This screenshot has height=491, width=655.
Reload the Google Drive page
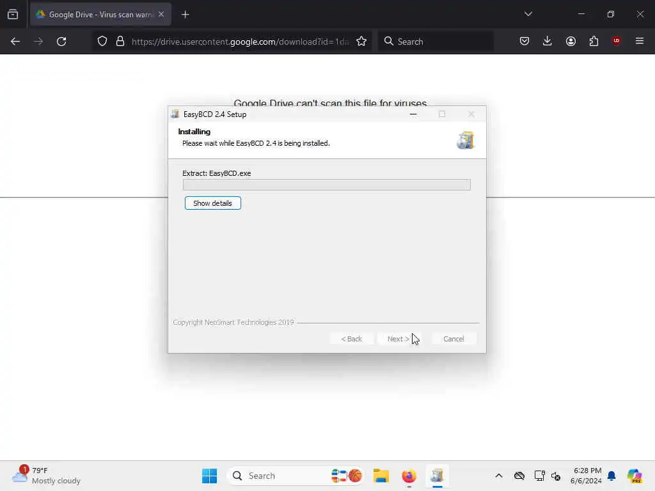click(61, 42)
